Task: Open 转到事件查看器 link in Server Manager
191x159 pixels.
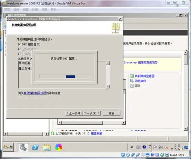Action: [144, 76]
